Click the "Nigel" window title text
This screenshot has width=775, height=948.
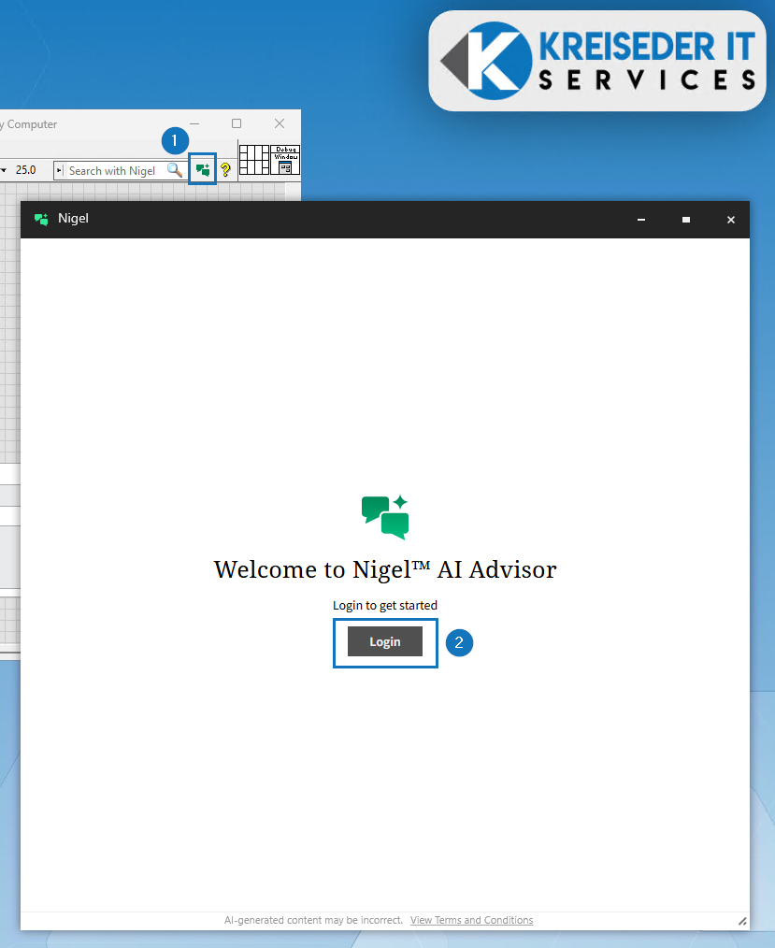coord(73,218)
